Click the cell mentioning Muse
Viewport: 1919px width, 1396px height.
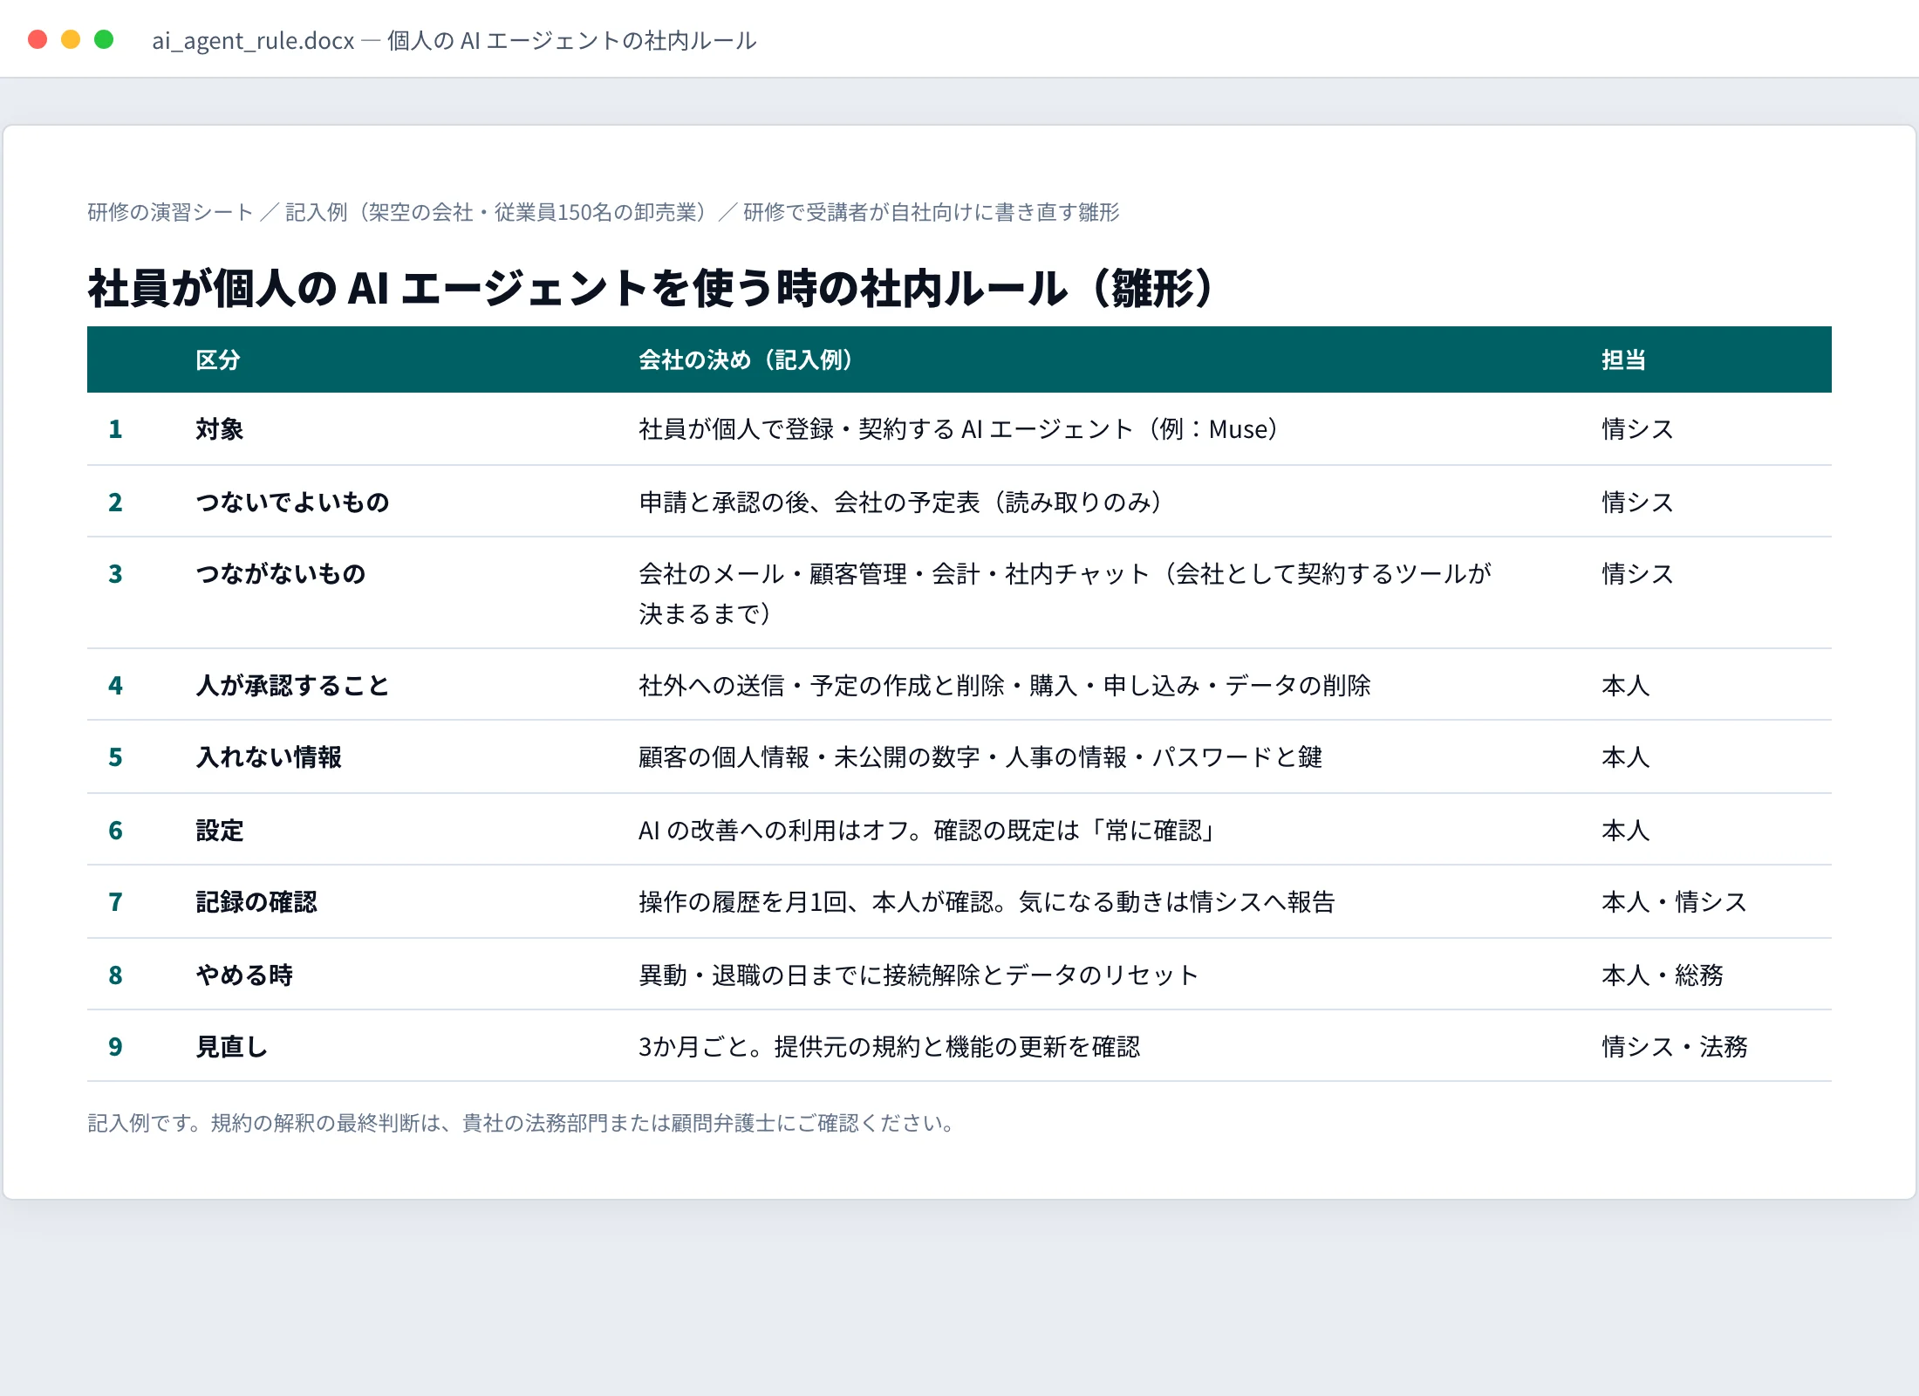pyautogui.click(x=958, y=428)
